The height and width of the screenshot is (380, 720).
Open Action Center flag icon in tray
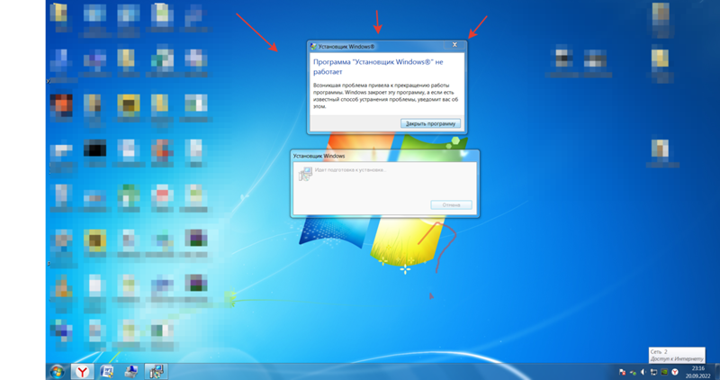click(623, 372)
